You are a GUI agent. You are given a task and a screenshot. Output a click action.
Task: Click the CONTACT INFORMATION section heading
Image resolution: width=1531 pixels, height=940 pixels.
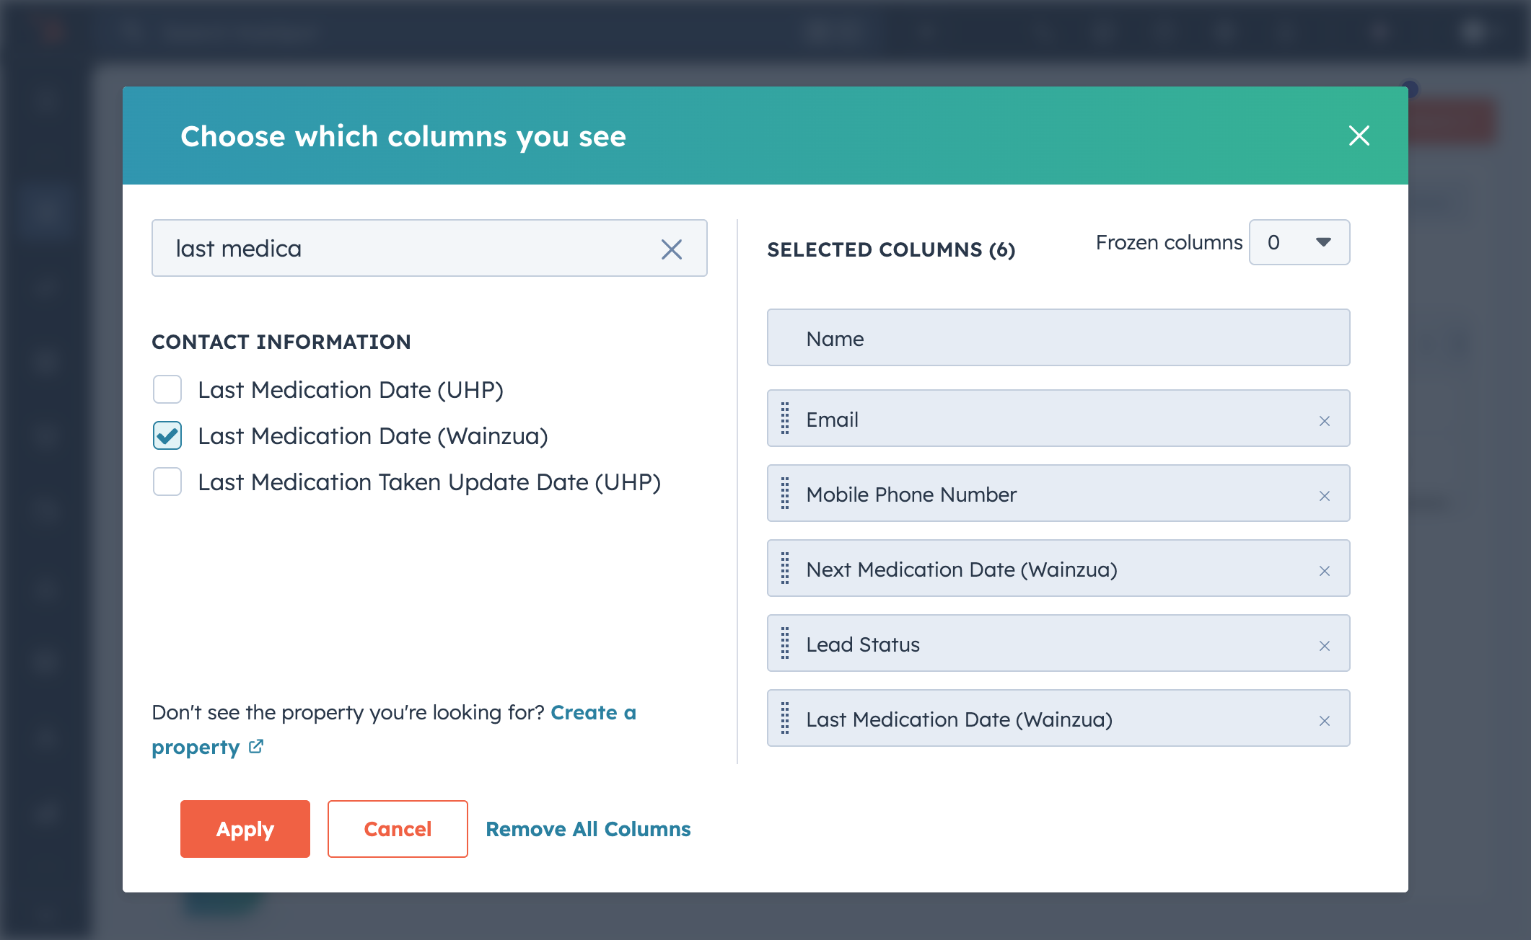pyautogui.click(x=281, y=342)
